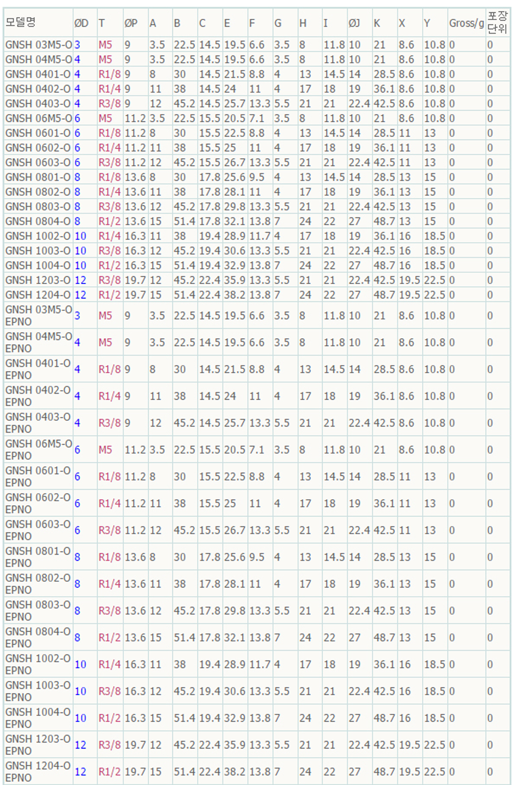Click the ØP column header
Viewport: 514px width, 785px height.
point(131,23)
